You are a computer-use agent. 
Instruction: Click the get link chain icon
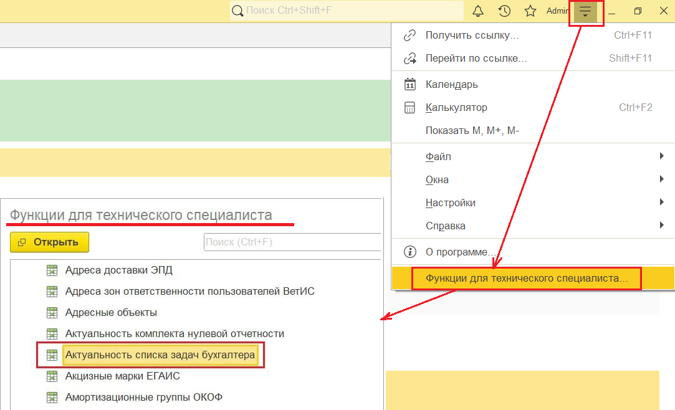[x=409, y=36]
